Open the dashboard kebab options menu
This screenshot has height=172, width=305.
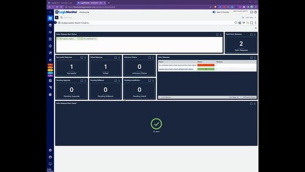(x=255, y=23)
